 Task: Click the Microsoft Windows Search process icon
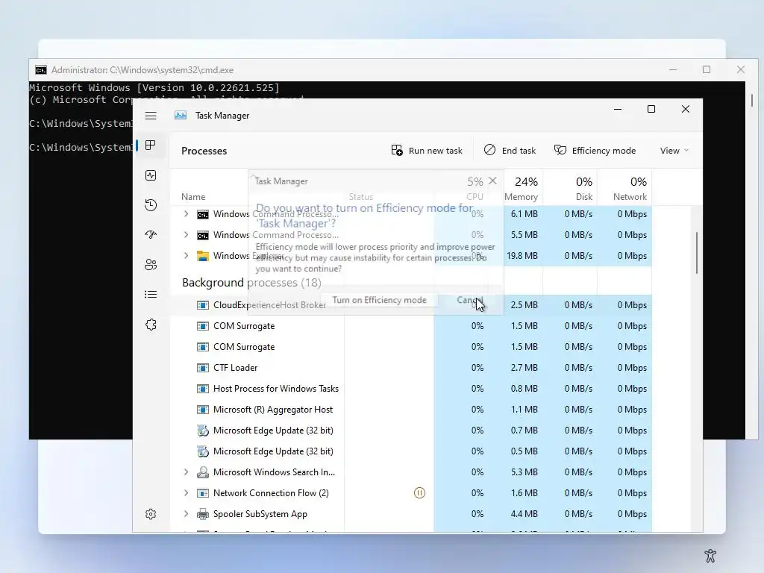203,472
